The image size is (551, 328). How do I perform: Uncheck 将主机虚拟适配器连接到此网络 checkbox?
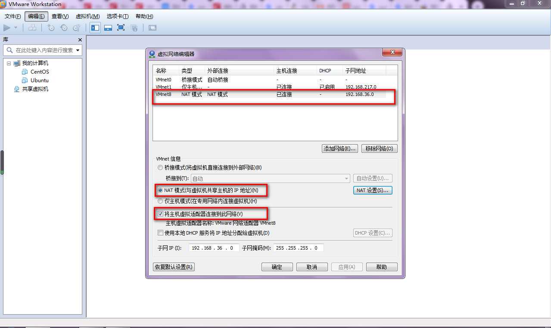[x=160, y=214]
